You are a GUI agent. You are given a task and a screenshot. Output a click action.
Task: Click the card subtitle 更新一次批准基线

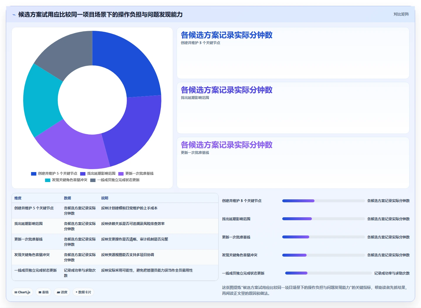(x=195, y=153)
